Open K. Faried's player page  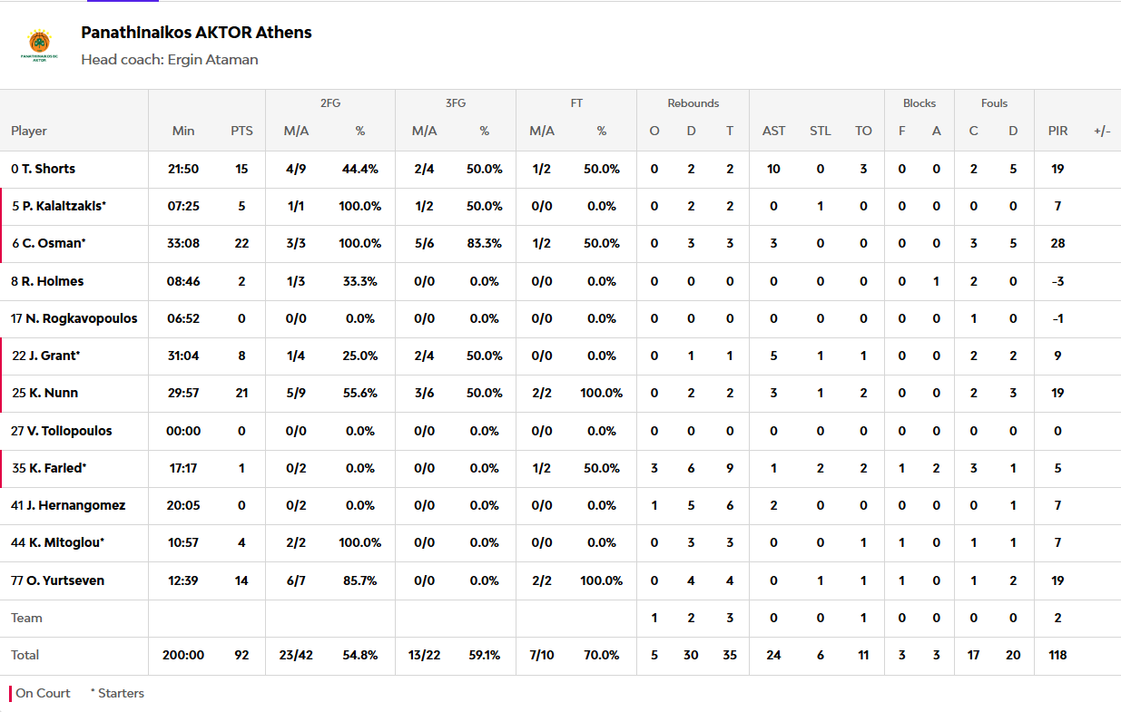click(x=57, y=468)
